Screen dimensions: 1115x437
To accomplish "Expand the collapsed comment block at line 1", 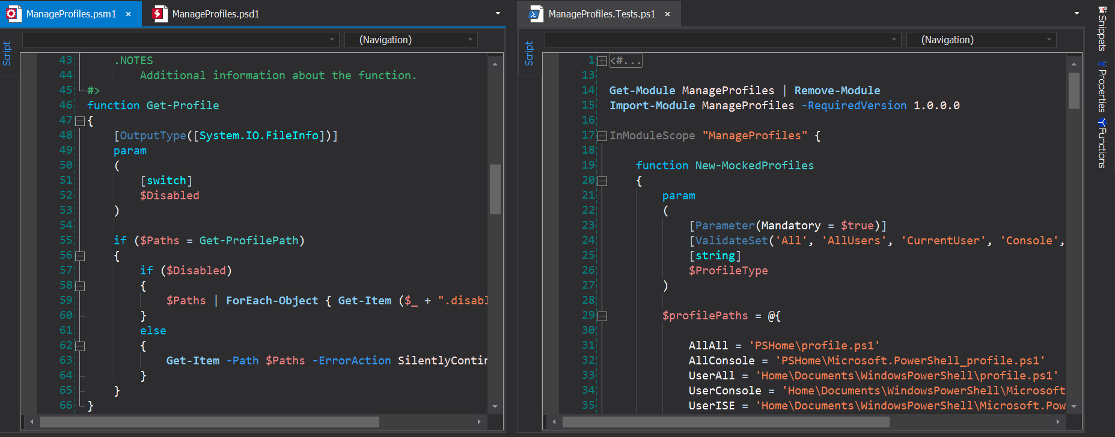I will 602,61.
